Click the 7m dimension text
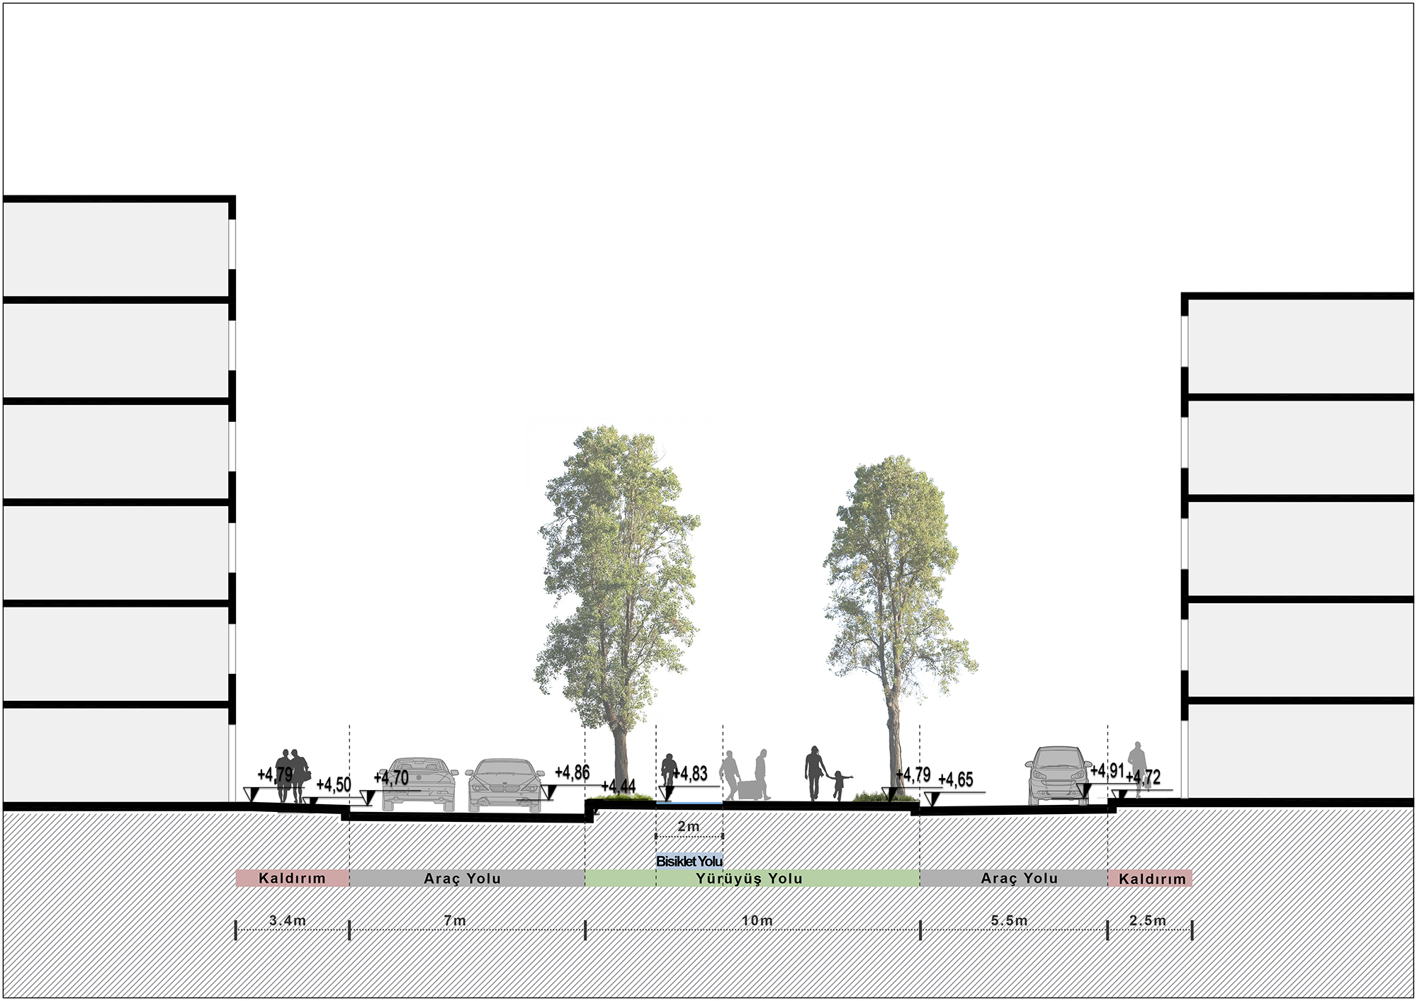 click(x=455, y=920)
